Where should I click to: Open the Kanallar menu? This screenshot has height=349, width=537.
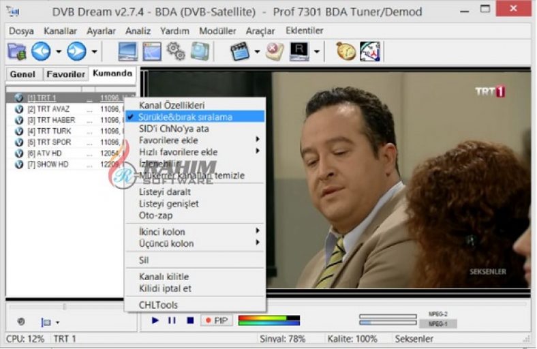point(60,31)
